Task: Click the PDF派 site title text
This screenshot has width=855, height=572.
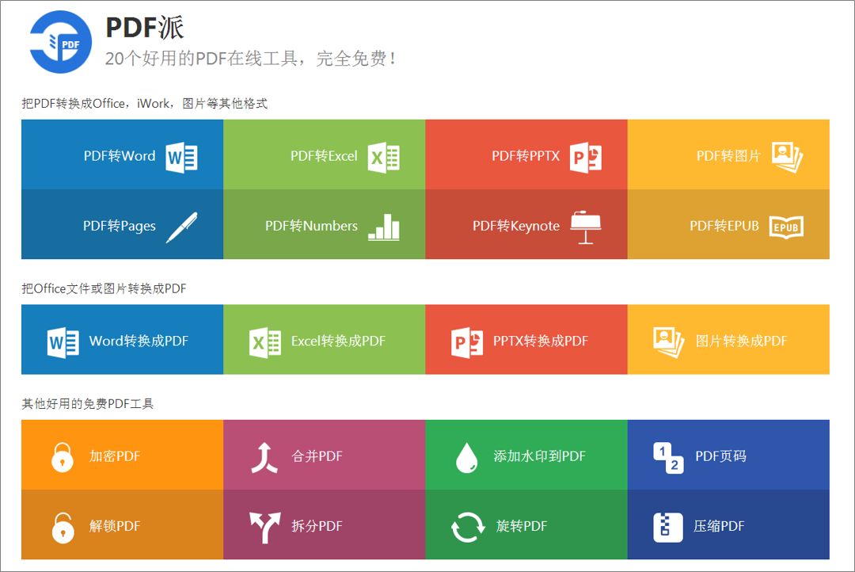Action: (x=145, y=27)
